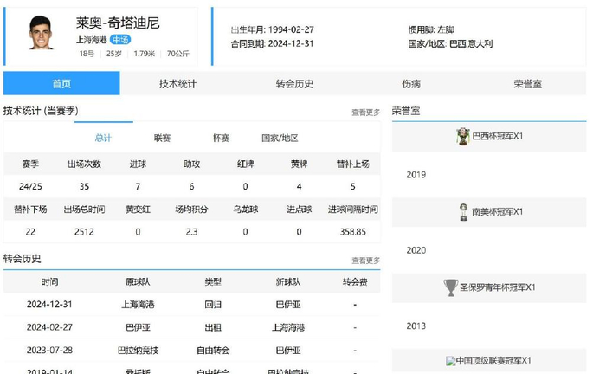Go to the 伤病 tab
Image resolution: width=606 pixels, height=374 pixels.
coord(411,83)
